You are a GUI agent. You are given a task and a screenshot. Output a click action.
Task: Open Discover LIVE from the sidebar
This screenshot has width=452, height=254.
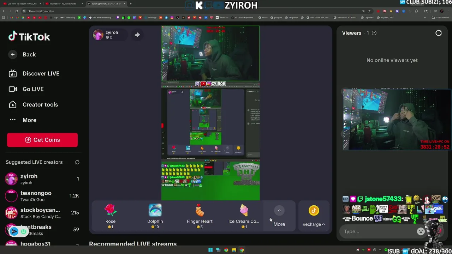[x=34, y=73]
